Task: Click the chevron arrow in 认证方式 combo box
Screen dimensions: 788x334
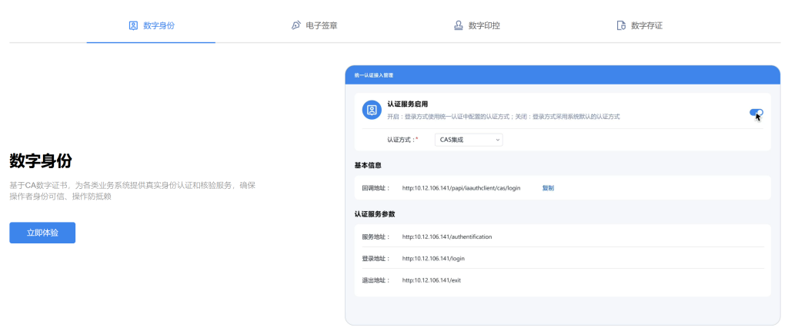Action: click(x=498, y=140)
